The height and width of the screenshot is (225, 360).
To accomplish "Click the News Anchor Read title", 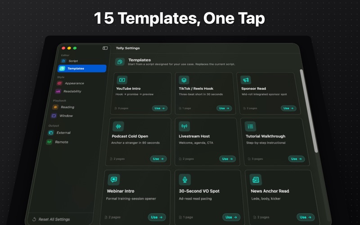I will (270, 191).
